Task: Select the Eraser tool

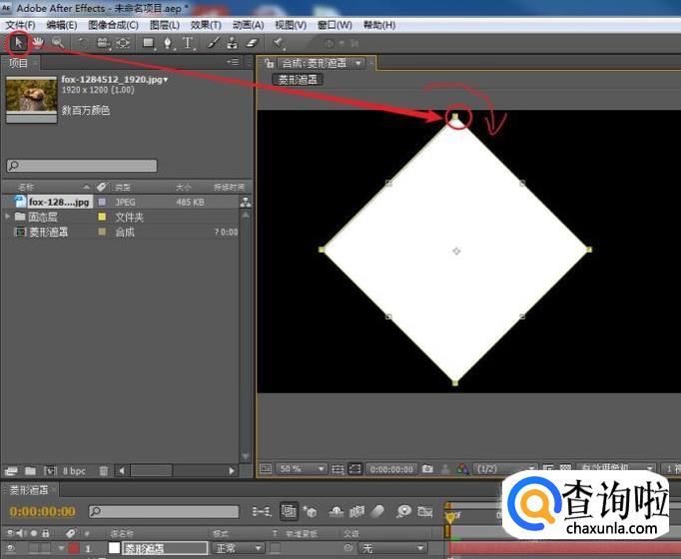Action: (252, 43)
